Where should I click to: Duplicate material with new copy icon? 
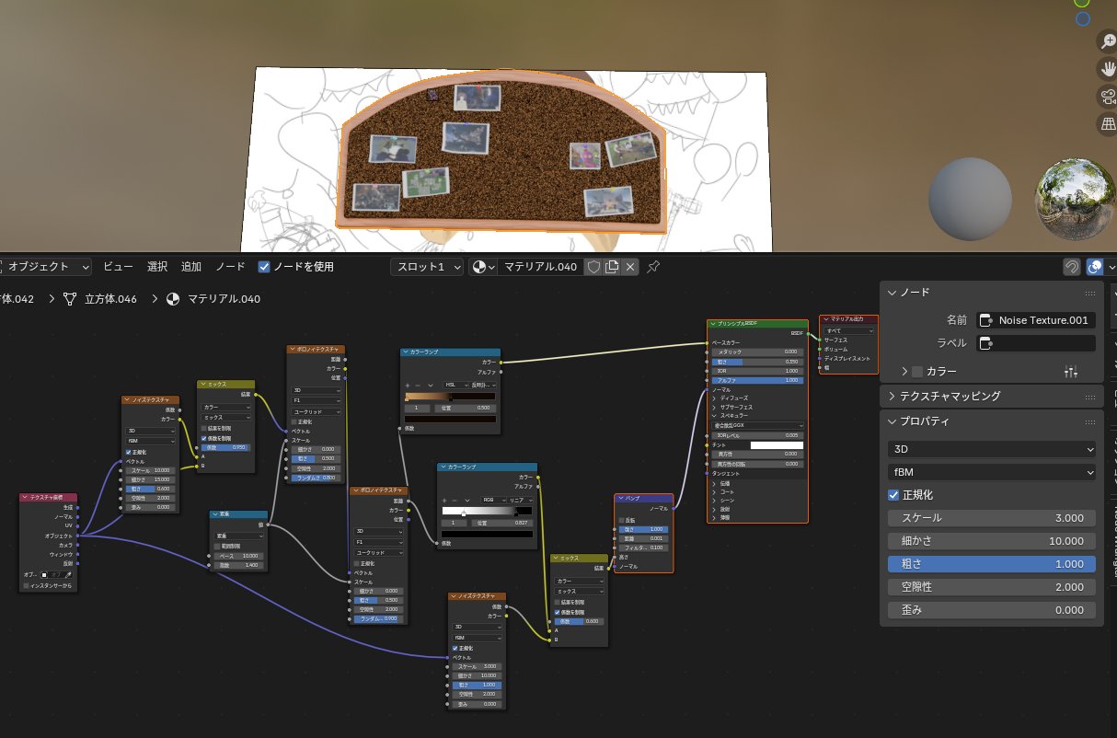612,267
